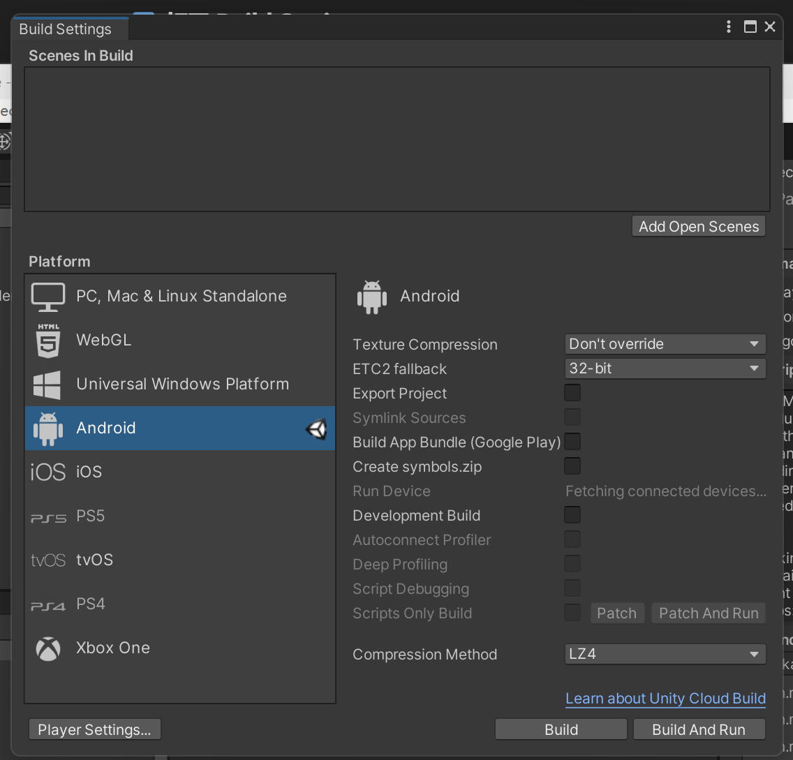Click the Build Settings tab
This screenshot has height=760, width=793.
click(66, 29)
